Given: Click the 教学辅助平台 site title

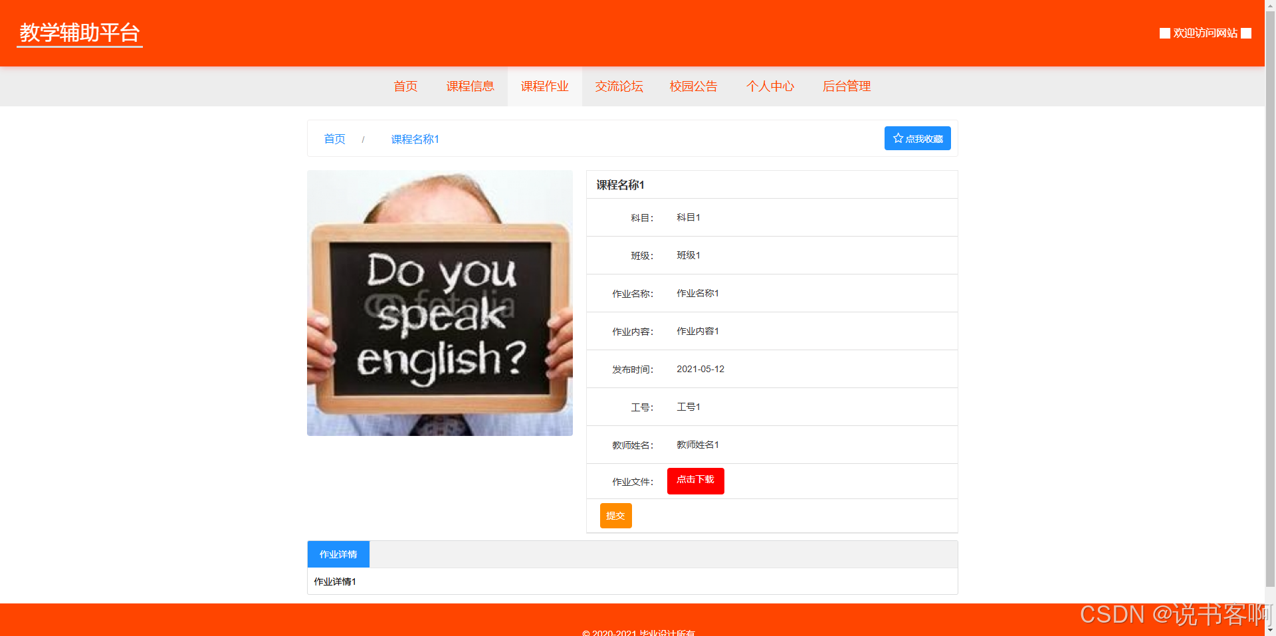Looking at the screenshot, I should tap(80, 33).
